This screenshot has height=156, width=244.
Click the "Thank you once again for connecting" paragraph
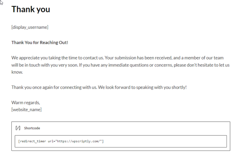[54, 87]
